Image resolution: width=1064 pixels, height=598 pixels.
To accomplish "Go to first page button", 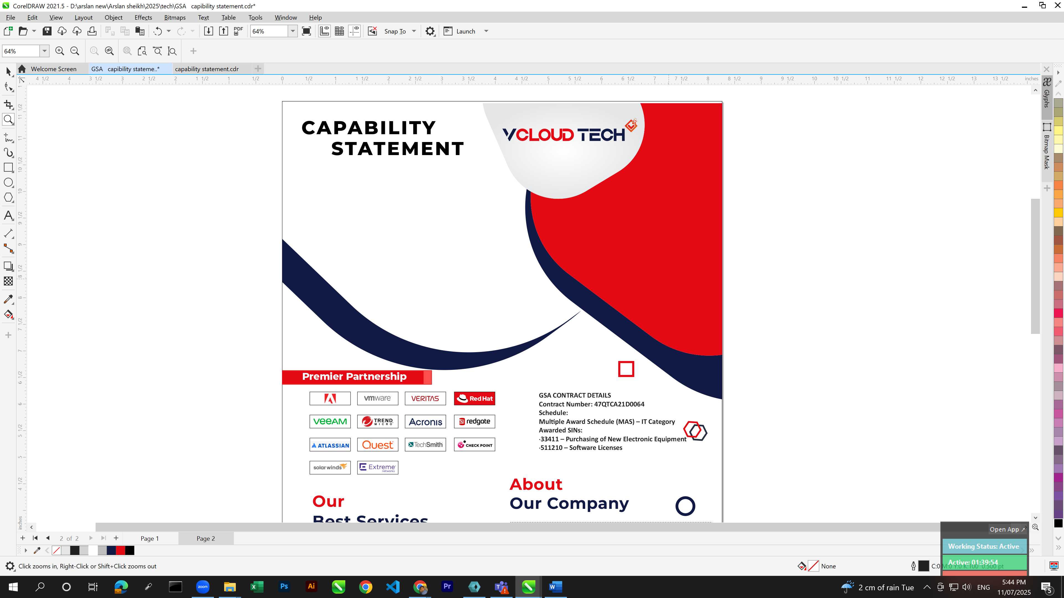I will pyautogui.click(x=35, y=538).
